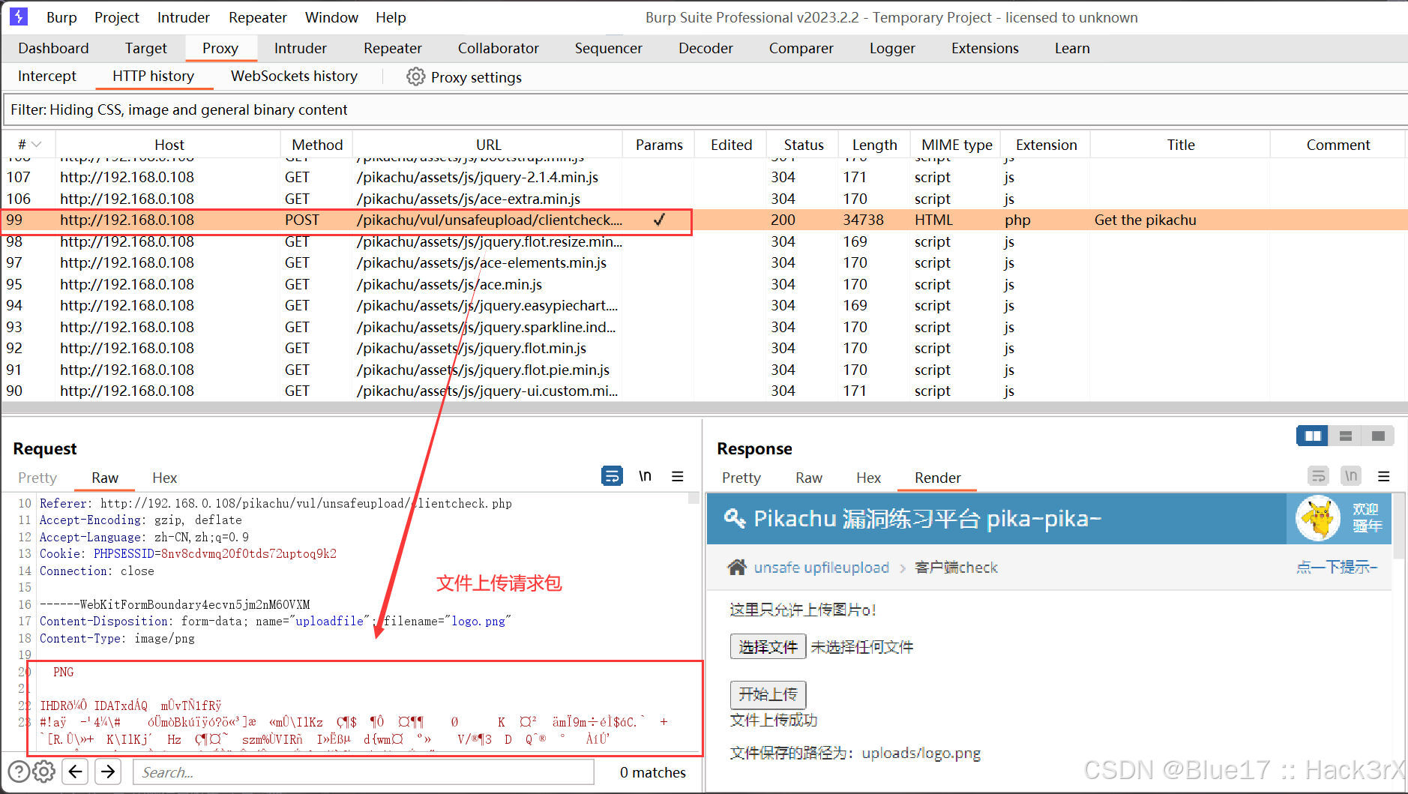Viewport: 1408px width, 794px height.
Task: Select history row 92 jquery.flot.min.js
Action: click(703, 348)
